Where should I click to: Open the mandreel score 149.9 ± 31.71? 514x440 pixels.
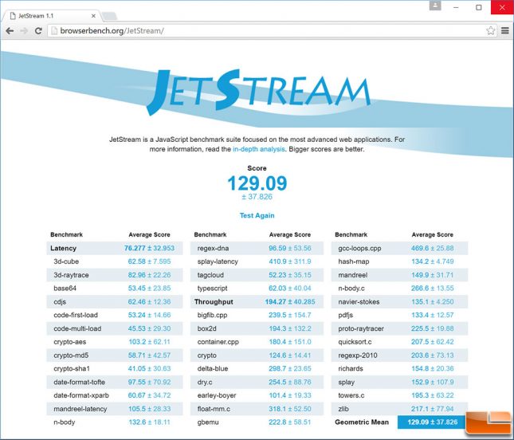coord(433,275)
